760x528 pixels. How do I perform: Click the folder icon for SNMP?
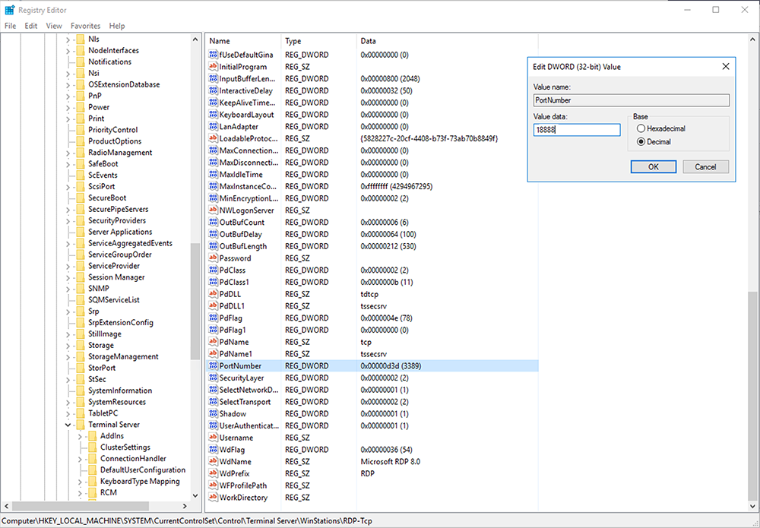[80, 289]
